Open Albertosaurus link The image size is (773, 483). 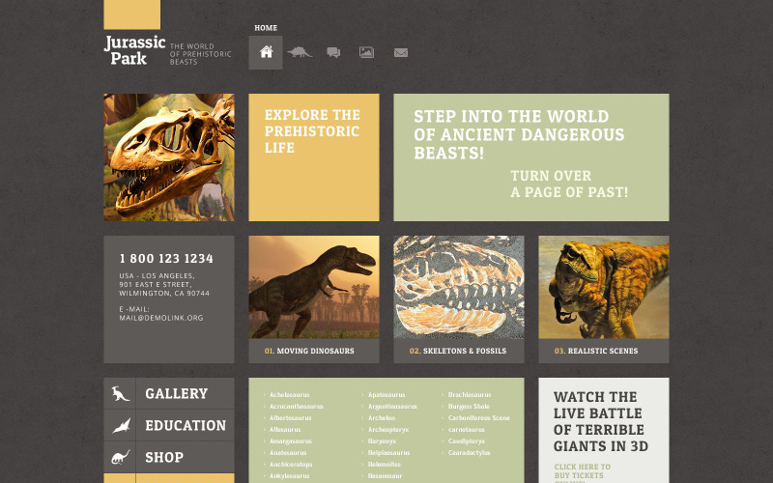(291, 418)
